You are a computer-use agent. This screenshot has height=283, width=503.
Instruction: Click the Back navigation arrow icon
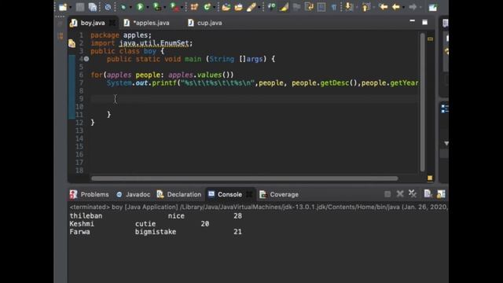(x=396, y=7)
